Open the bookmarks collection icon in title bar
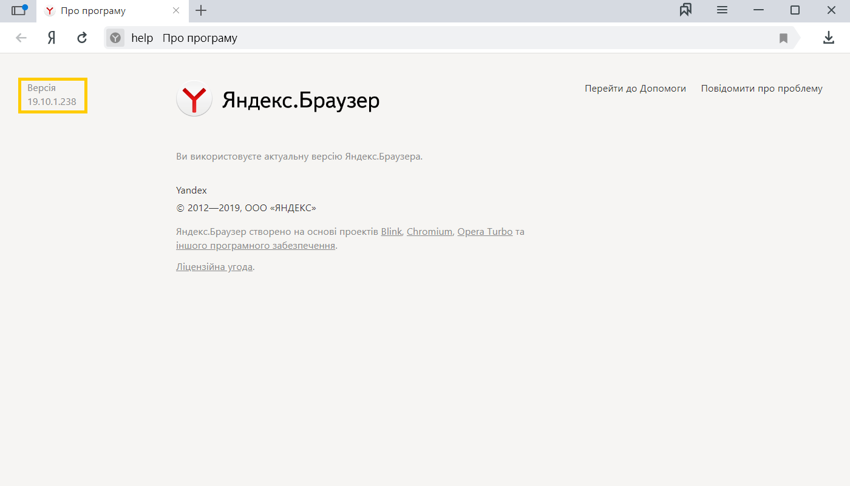This screenshot has width=850, height=486. 685,10
